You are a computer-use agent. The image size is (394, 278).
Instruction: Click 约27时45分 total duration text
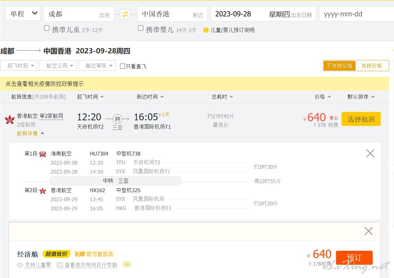click(221, 116)
